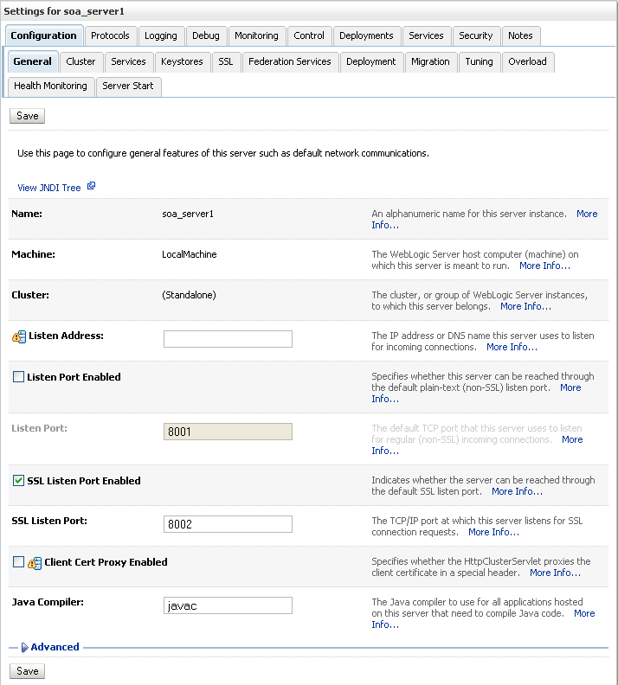Click More Info link for Cluster

point(525,306)
